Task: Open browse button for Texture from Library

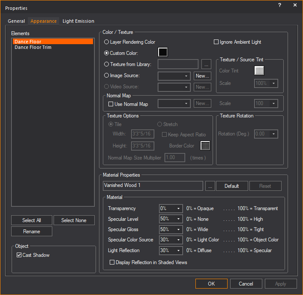Action: coord(206,64)
